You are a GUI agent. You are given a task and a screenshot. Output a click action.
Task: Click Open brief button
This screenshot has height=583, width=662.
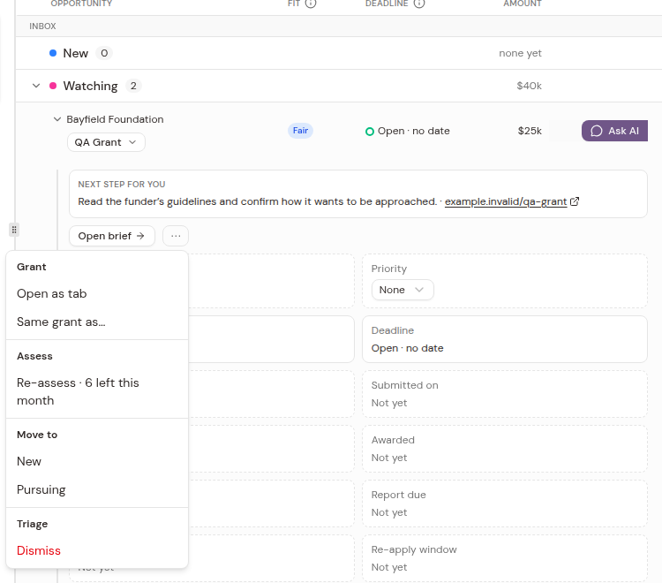(x=111, y=236)
